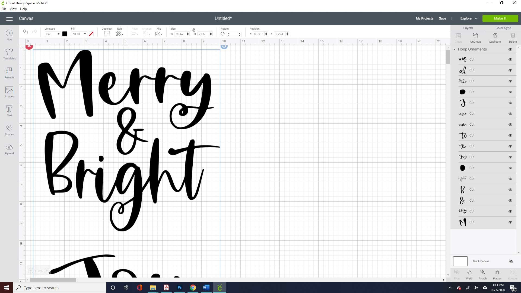Click the New project icon
The image size is (521, 293).
[x=9, y=33]
